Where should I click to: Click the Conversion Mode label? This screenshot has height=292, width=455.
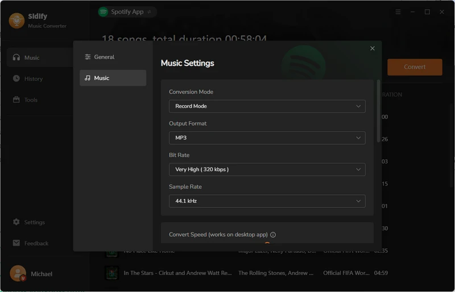point(191,91)
